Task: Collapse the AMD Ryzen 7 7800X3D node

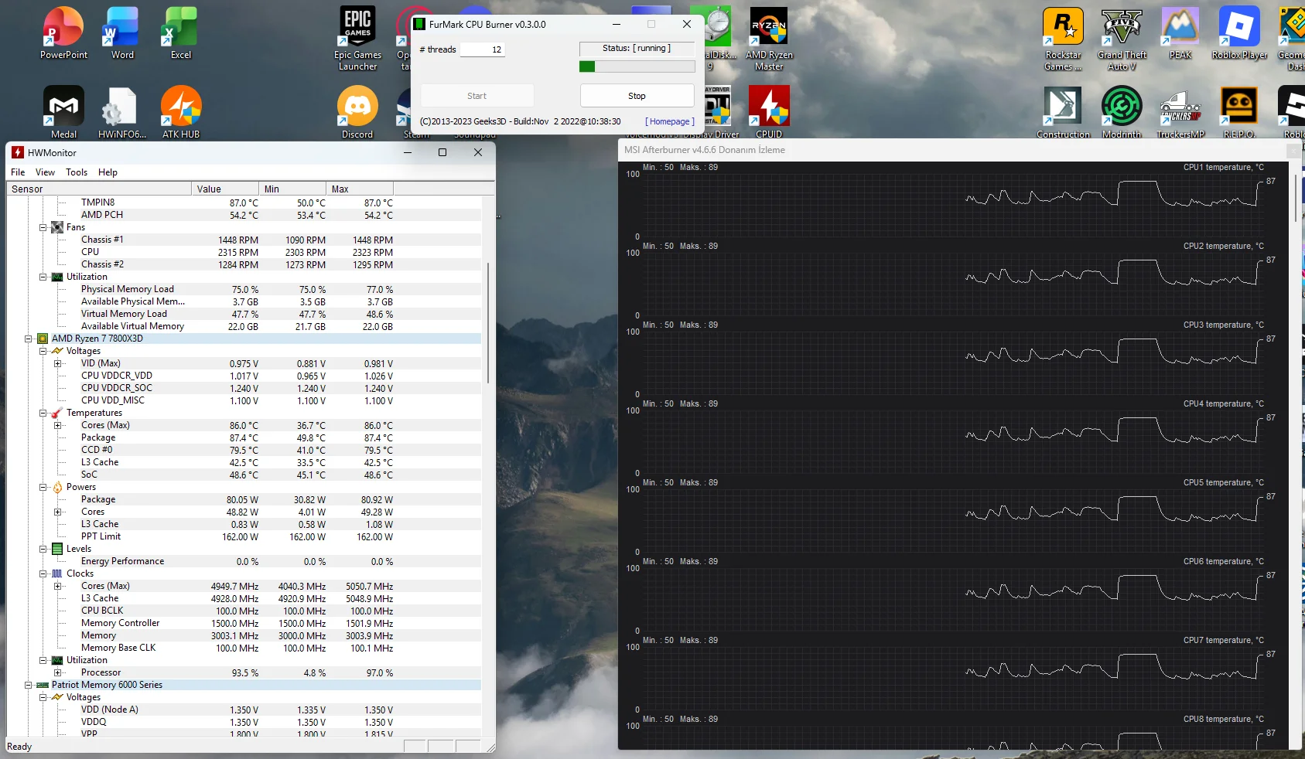Action: coord(29,339)
